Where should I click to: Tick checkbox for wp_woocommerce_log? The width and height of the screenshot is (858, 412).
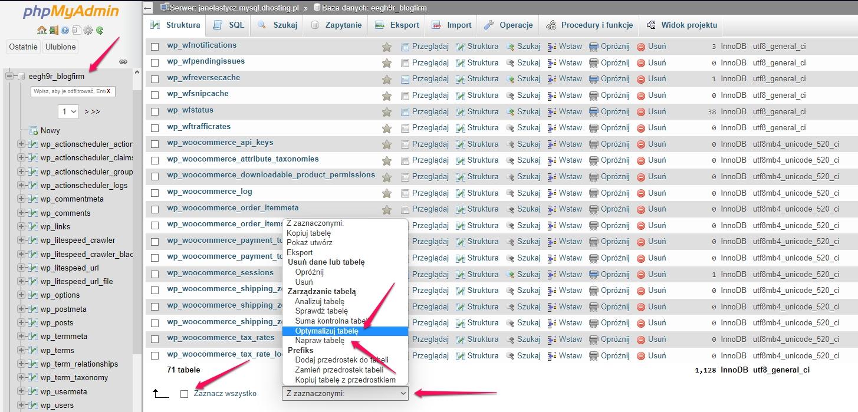click(155, 193)
